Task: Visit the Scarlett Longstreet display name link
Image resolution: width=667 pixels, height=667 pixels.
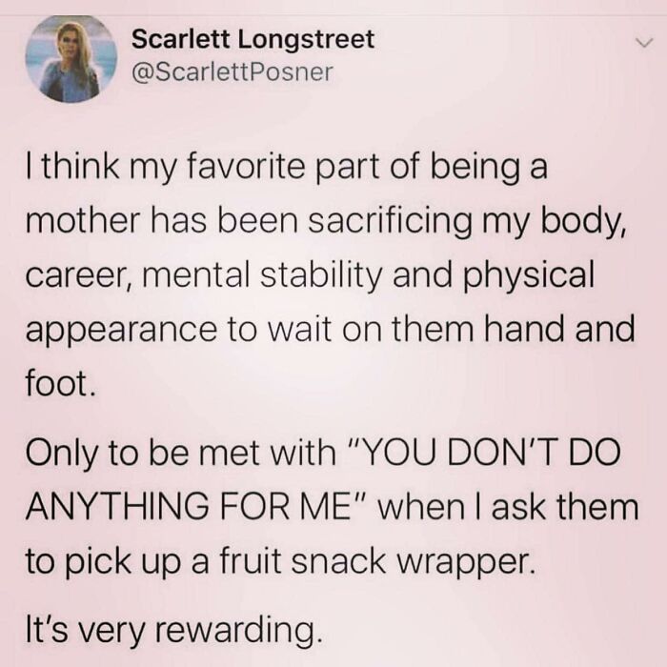Action: tap(253, 39)
